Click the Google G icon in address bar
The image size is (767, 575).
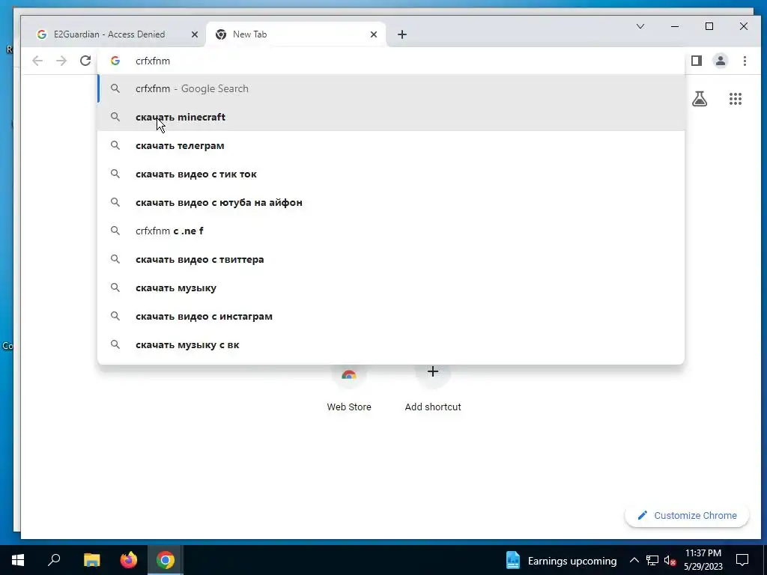[115, 61]
